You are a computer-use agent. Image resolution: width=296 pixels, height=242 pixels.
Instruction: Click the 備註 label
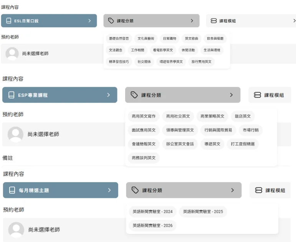pyautogui.click(x=8, y=158)
